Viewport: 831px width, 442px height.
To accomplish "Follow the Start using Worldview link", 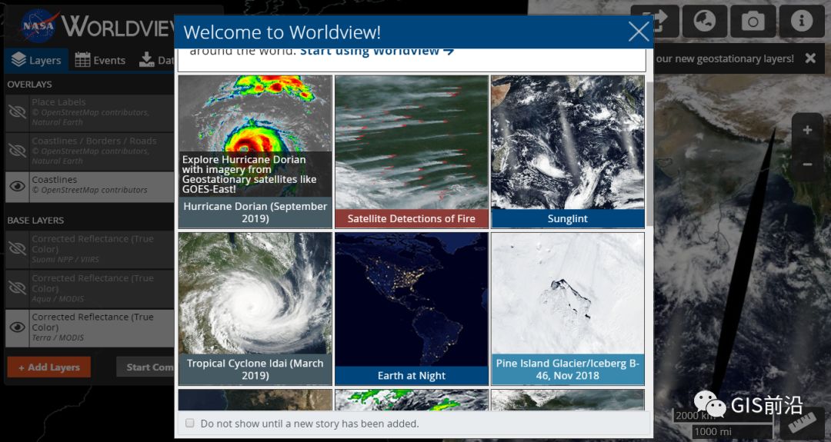I will (376, 52).
